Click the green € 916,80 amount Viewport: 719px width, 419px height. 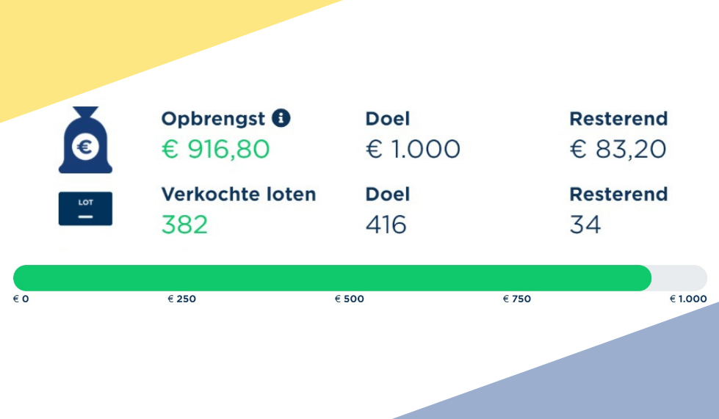(216, 150)
